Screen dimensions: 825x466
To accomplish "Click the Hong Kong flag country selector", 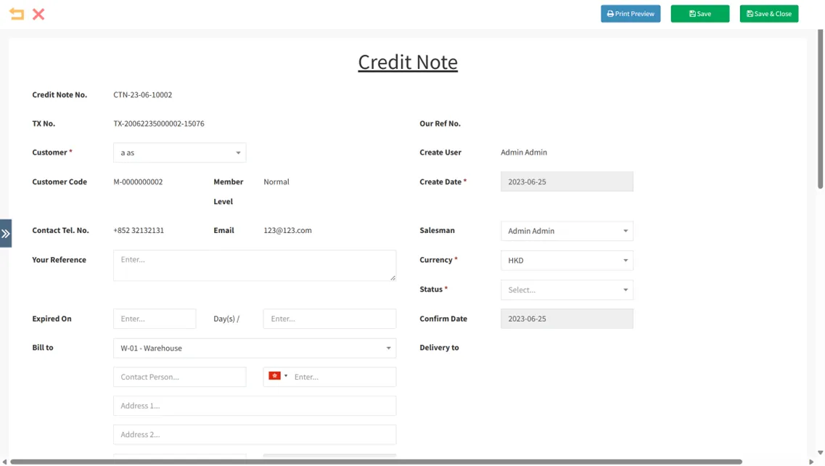I will [x=277, y=377].
